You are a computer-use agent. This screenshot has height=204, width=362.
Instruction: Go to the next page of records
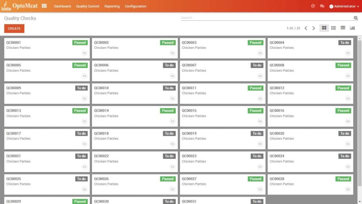314,28
